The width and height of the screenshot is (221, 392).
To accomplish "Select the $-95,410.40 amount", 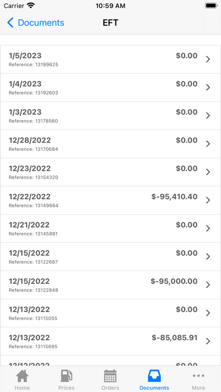I will tap(174, 197).
